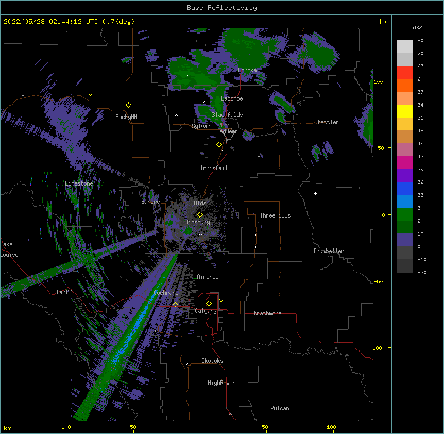Screen dimensions: 444x434
Task: Select the red 60-65 dBZ legend swatch
Action: 405,72
